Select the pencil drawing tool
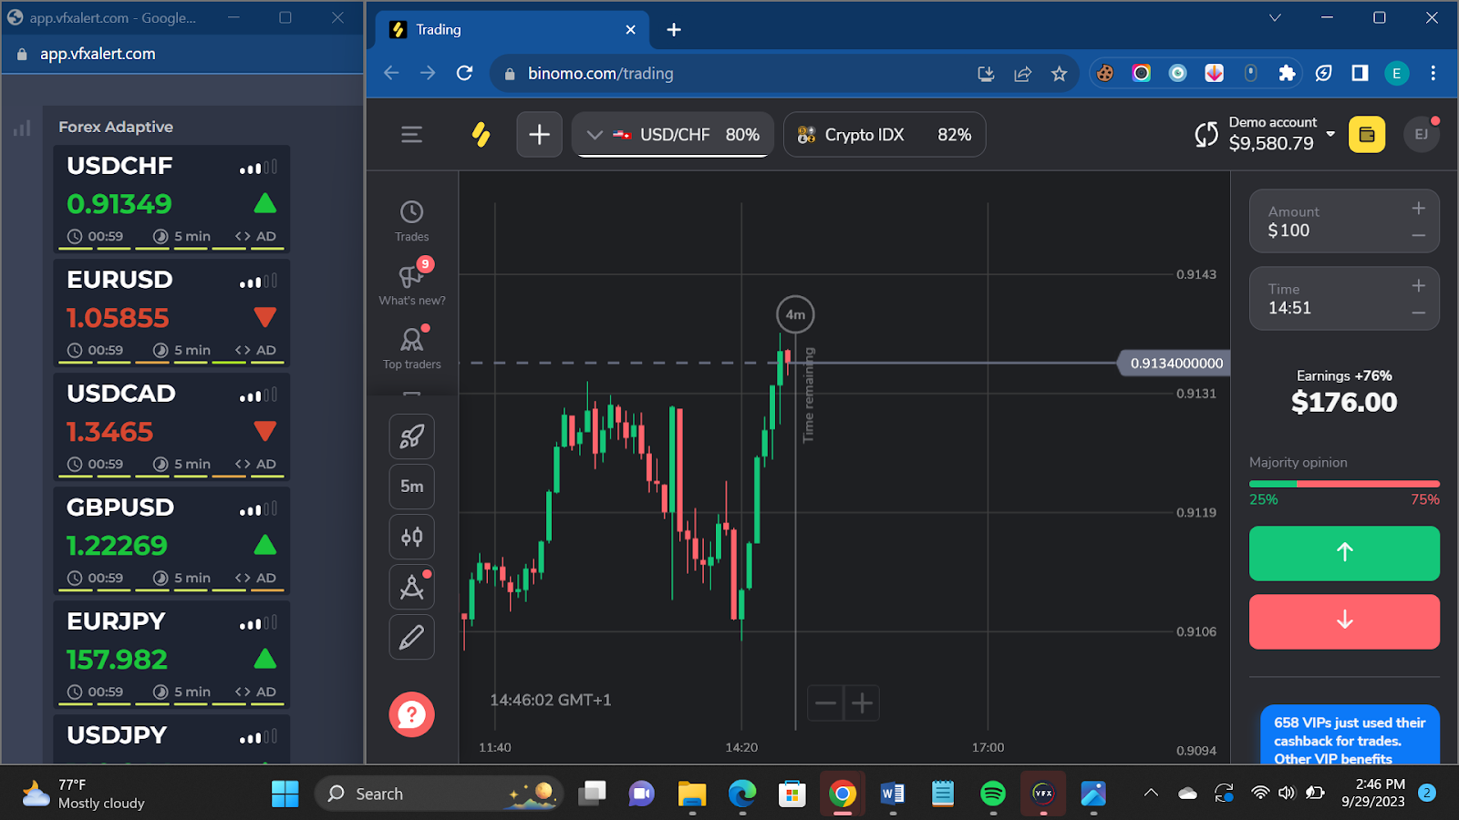This screenshot has height=820, width=1459. point(411,637)
